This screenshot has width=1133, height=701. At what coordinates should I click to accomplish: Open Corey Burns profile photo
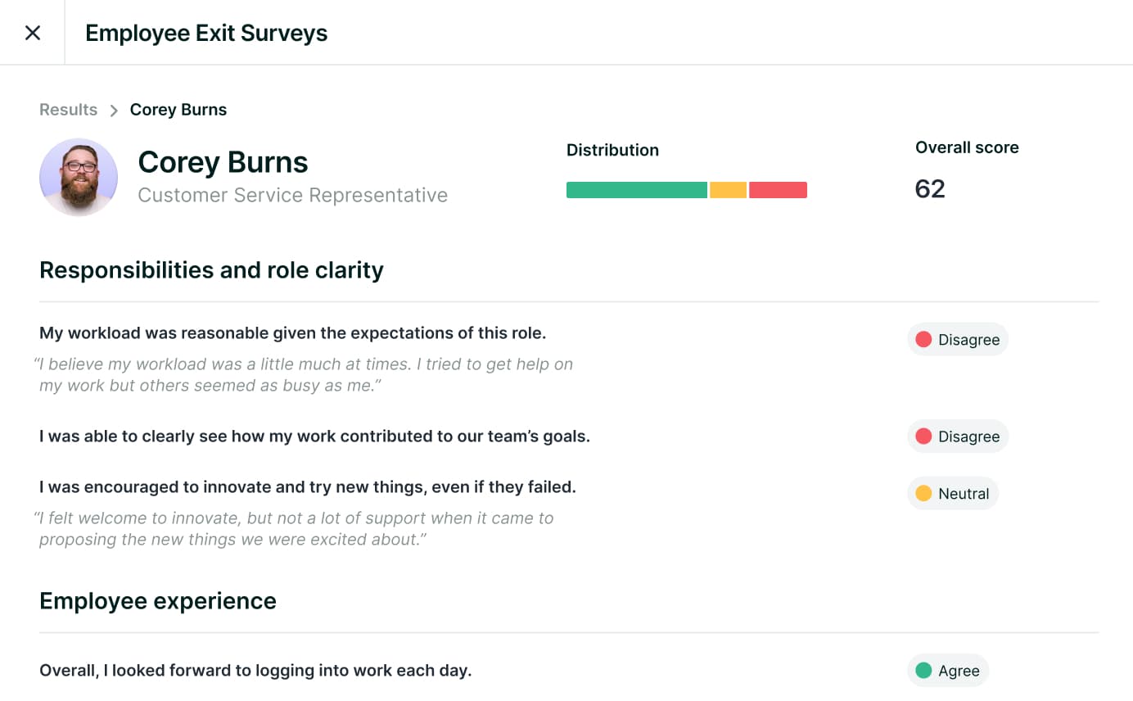79,177
